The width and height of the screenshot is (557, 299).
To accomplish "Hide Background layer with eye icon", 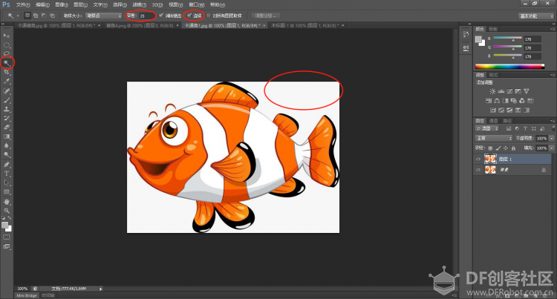I will 478,170.
